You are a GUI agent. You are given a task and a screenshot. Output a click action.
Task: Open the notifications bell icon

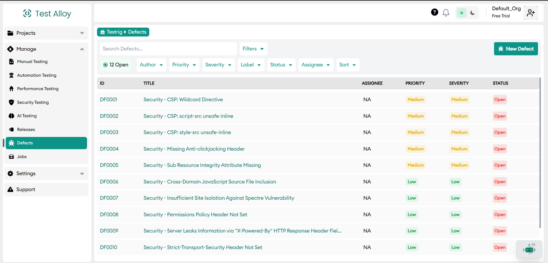tap(446, 13)
